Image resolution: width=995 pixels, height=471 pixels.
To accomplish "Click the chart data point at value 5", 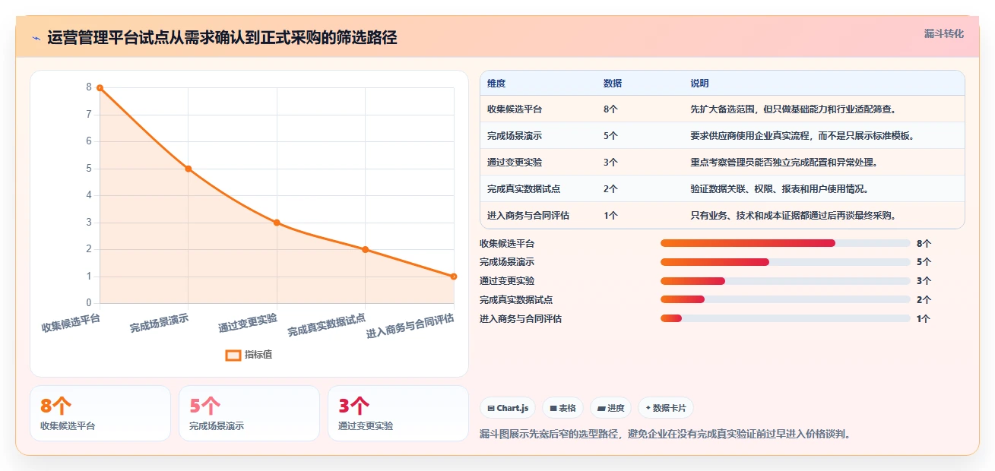I will tap(189, 169).
